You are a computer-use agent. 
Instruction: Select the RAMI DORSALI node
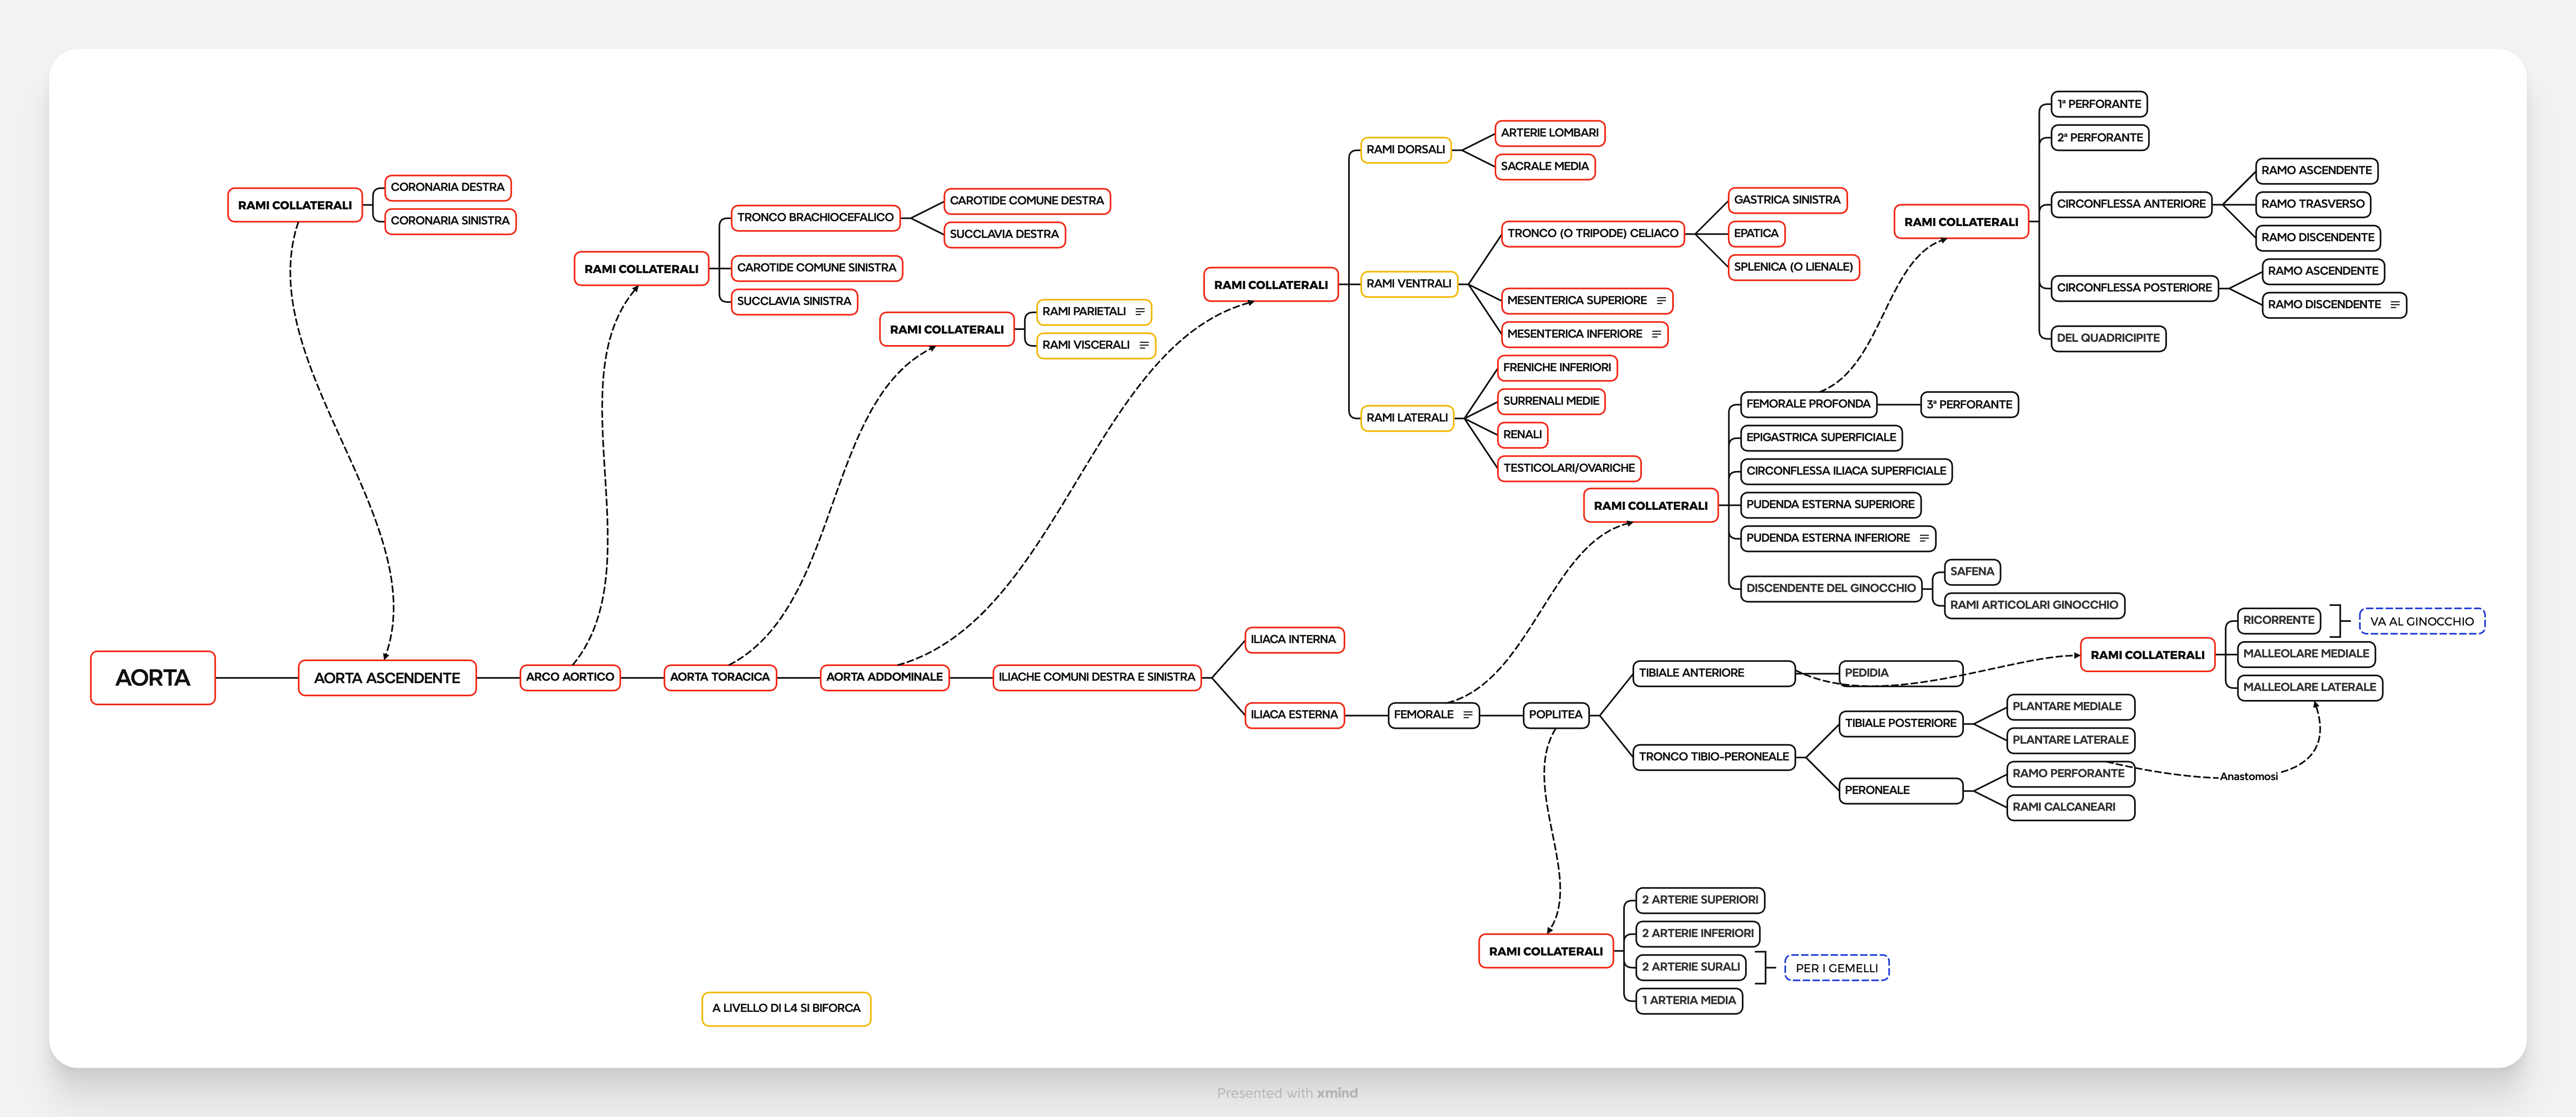tap(1406, 150)
